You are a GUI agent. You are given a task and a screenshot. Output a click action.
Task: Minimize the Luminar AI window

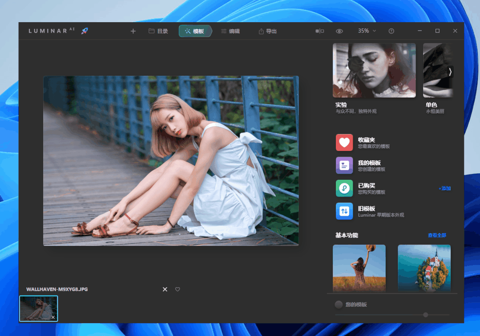click(x=419, y=31)
